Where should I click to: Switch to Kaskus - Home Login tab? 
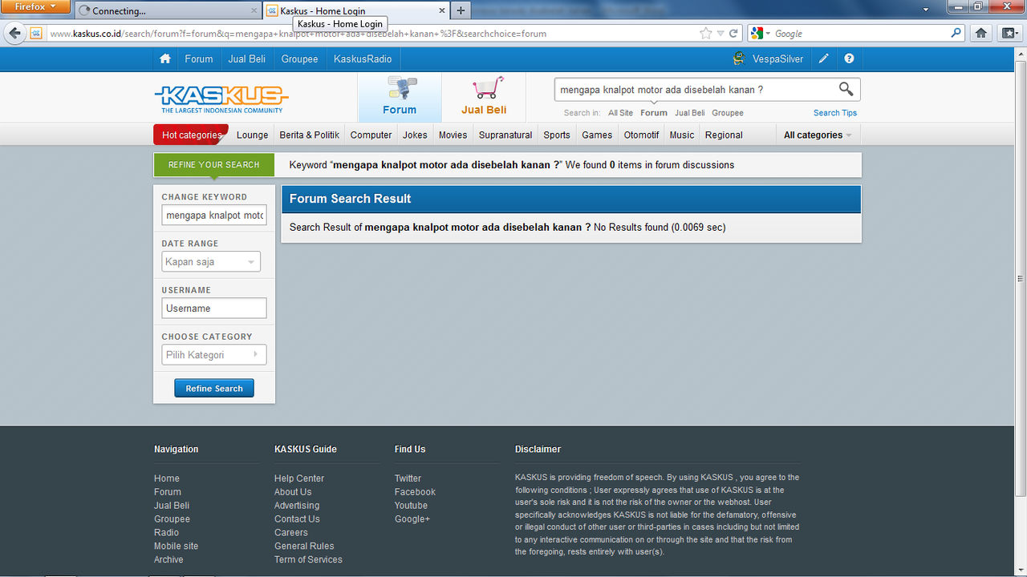pos(355,11)
